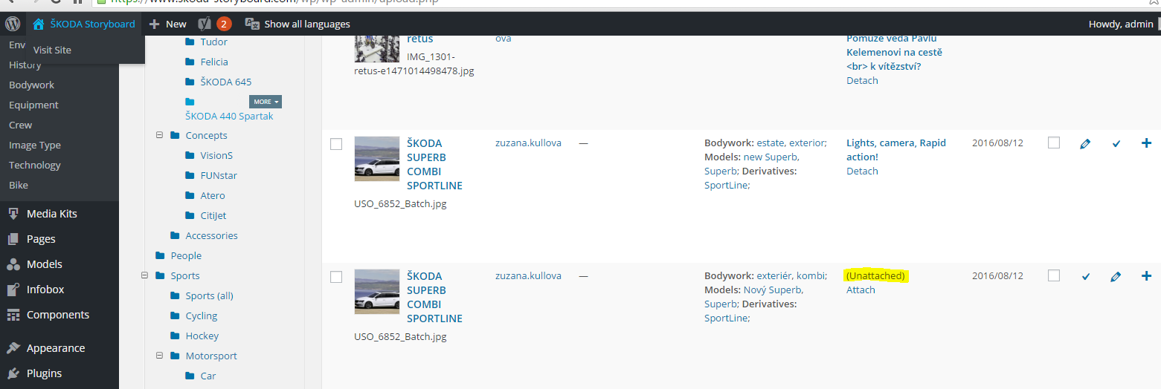Click thumbnail of the estate, exterior Superb image
The image size is (1161, 389).
pyautogui.click(x=377, y=159)
